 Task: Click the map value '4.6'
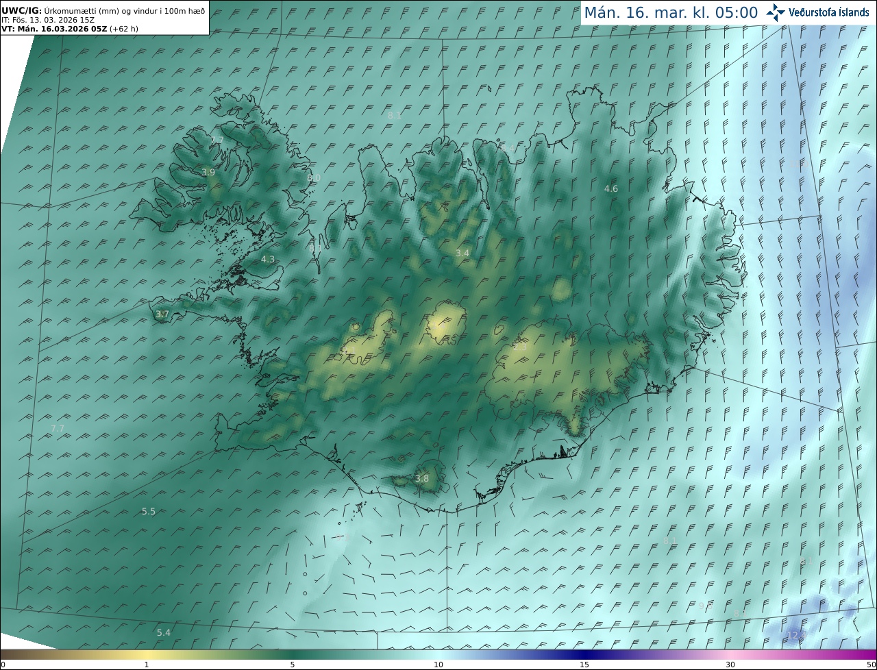click(611, 188)
